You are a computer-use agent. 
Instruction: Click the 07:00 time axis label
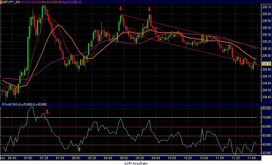[x=28, y=158]
